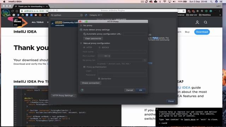Screen dimensions: 226x127
Task: Click the Clear passwords button
Action: (x=93, y=38)
